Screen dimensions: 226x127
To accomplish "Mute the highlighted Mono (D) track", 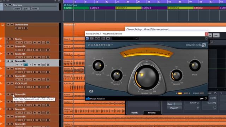I will coord(8,61).
